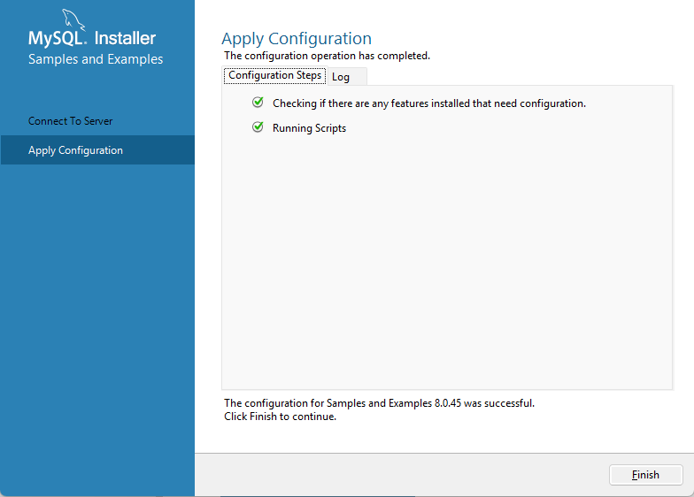Click the Finish button
The height and width of the screenshot is (497, 694).
click(646, 475)
